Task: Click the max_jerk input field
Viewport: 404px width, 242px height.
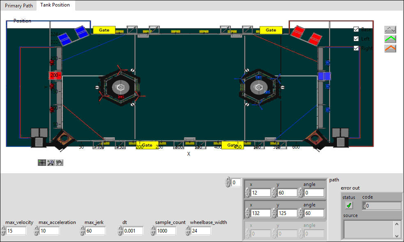Action: (94, 231)
